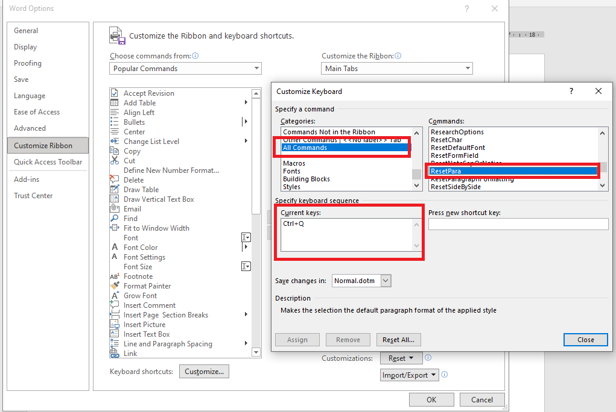
Task: Open the Import/Export dropdown
Action: click(x=409, y=375)
